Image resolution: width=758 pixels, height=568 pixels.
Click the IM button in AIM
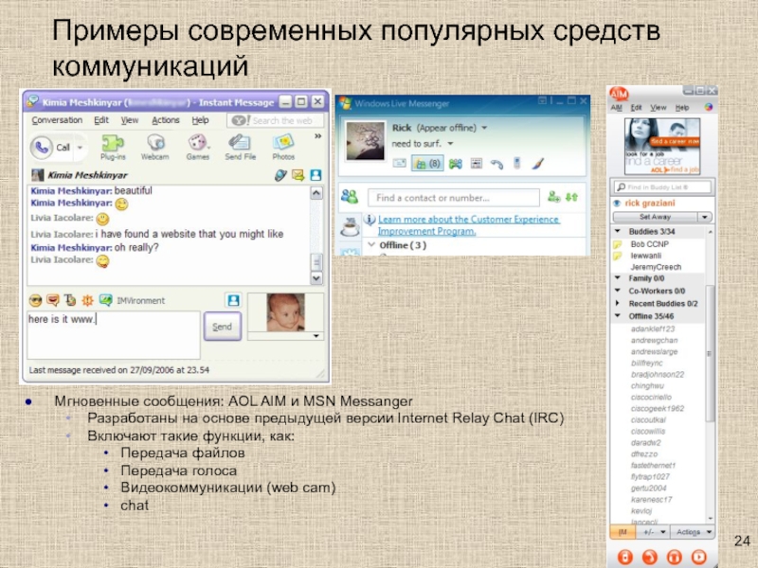[x=623, y=532]
